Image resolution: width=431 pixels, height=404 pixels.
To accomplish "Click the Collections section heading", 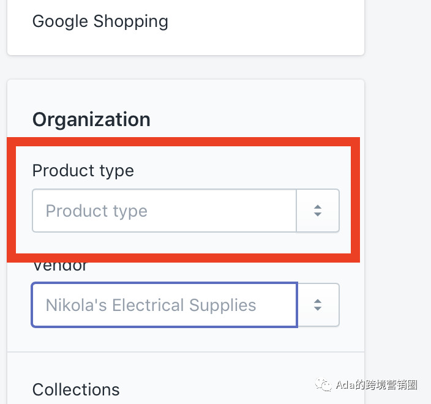I will point(76,389).
